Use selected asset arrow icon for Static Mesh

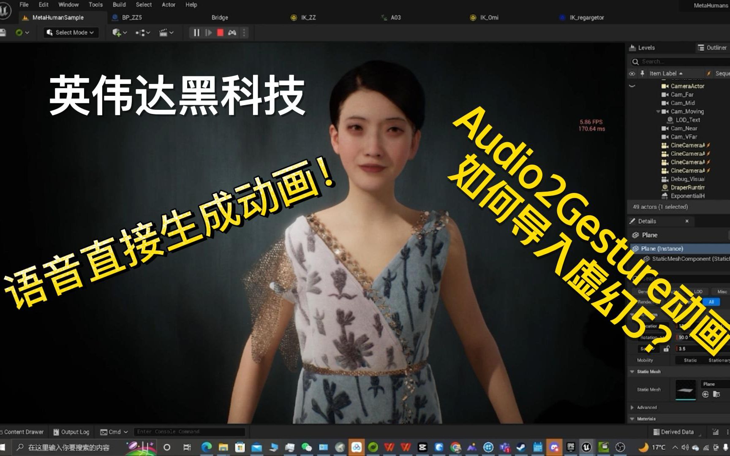coord(705,394)
